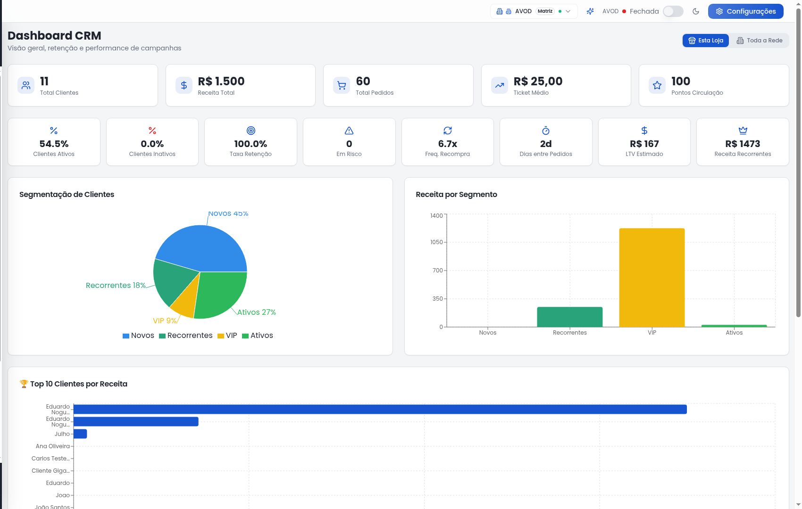
Task: Open the AVOD Matriz store dropdown
Action: tap(534, 11)
